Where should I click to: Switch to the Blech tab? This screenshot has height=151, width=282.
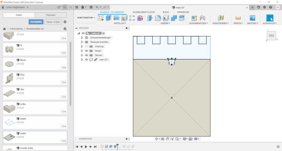point(166,12)
